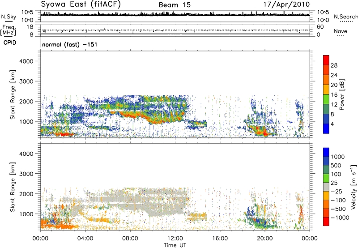
Task: Click '4000' on power panel range axis
Action: click(26, 61)
